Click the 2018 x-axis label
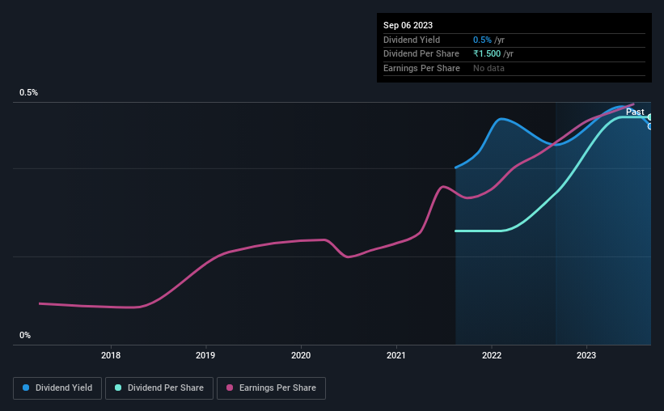Image resolution: width=664 pixels, height=411 pixels. [x=111, y=355]
